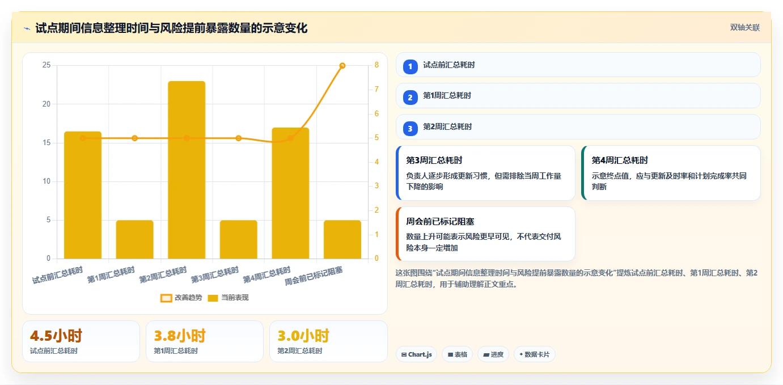Click the 4.5小时 stat card

[81, 341]
